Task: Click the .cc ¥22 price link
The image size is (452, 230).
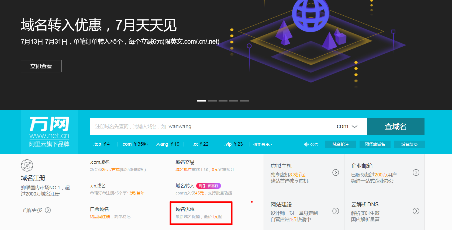Action: (201, 144)
